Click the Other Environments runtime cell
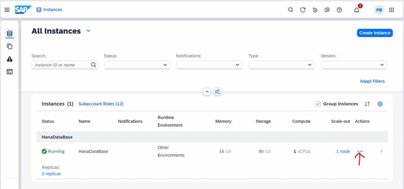This screenshot has width=404, height=189. click(171, 152)
